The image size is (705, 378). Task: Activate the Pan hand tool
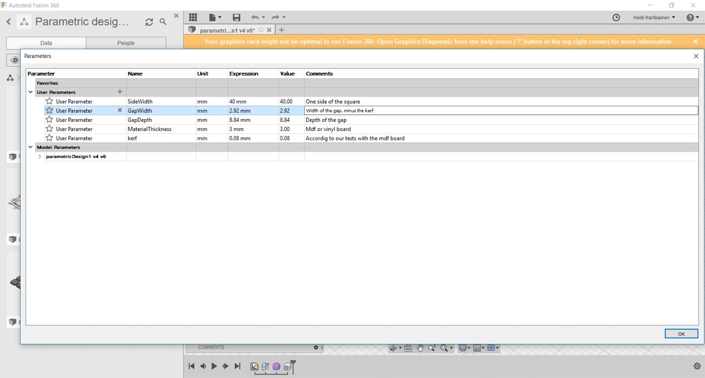click(420, 348)
